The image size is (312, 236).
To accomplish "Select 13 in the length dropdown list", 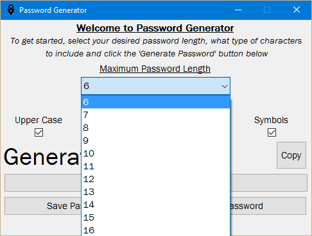I will point(155,192).
